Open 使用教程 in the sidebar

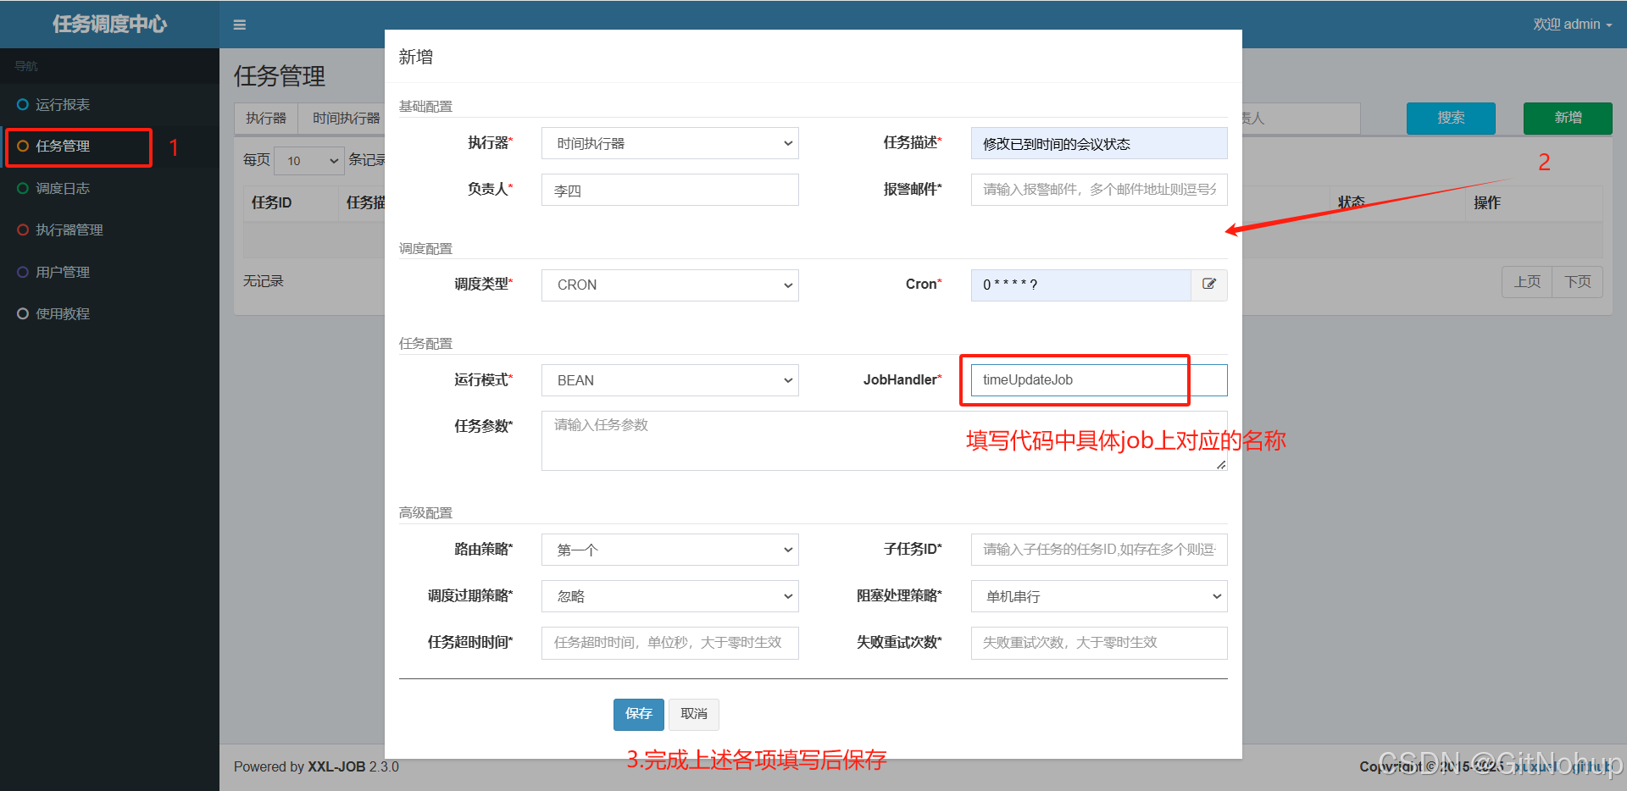coord(109,313)
